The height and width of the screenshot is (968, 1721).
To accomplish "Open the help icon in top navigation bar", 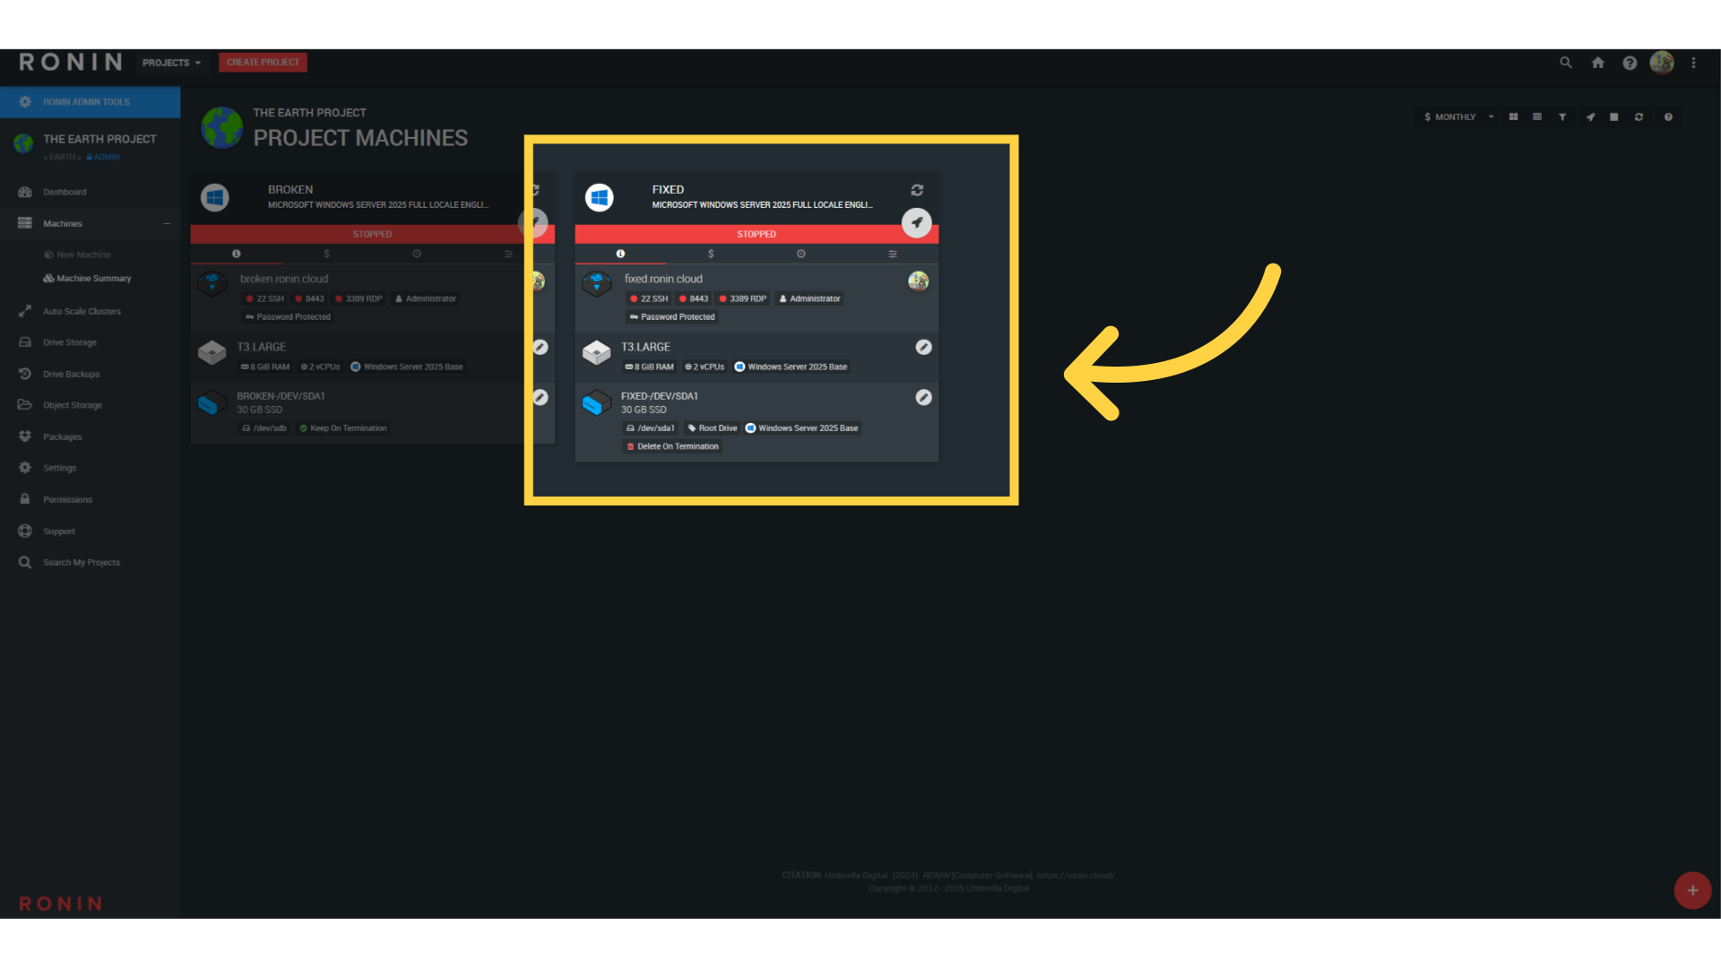I will pyautogui.click(x=1630, y=63).
